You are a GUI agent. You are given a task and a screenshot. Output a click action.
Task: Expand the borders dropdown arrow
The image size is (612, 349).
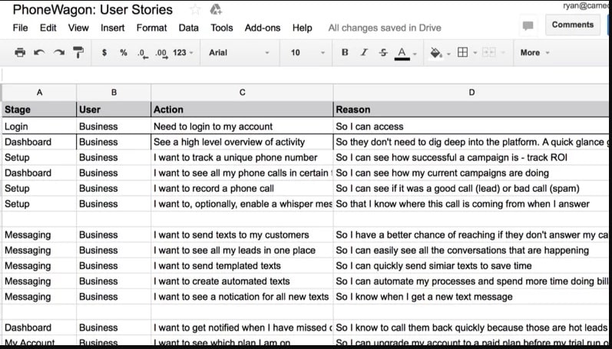coord(475,53)
